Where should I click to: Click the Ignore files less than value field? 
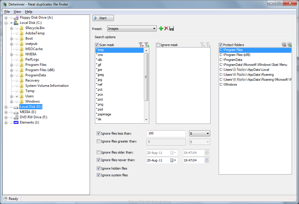(x=166, y=133)
